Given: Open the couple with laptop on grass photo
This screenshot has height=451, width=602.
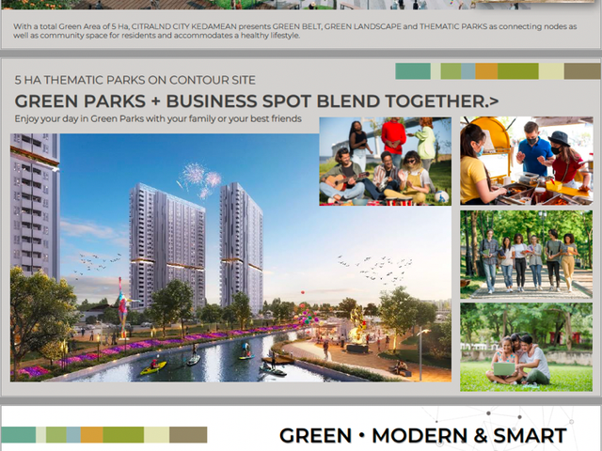Looking at the screenshot, I should pos(527,347).
